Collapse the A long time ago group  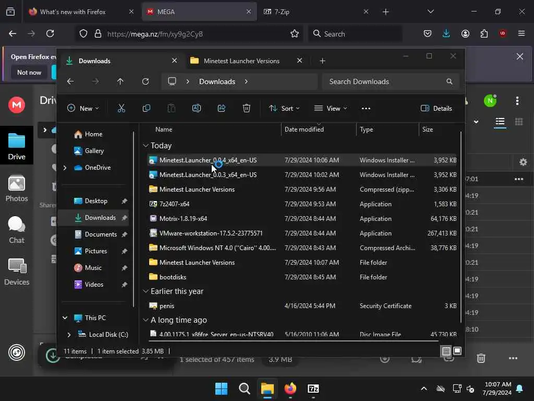coord(146,320)
